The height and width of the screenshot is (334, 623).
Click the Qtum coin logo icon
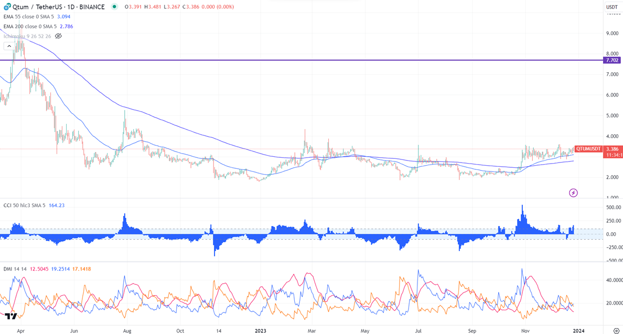[x=7, y=7]
